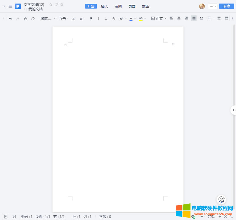Center align the text
Image resolution: width=236 pixels, height=220 pixels.
pos(179,18)
